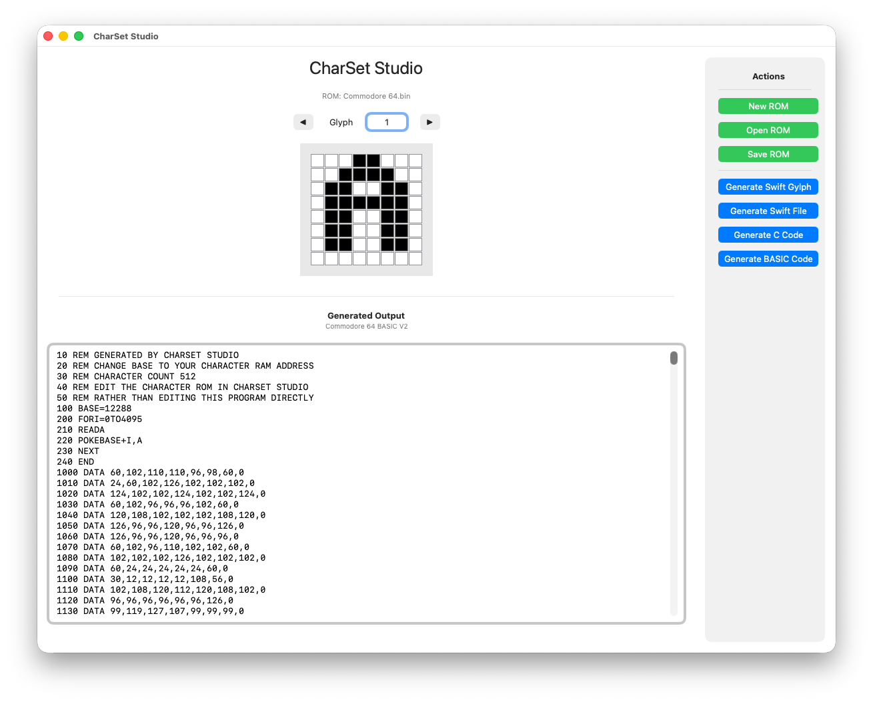The width and height of the screenshot is (873, 702).
Task: Click the '230 NEXT' line
Action: 78,451
